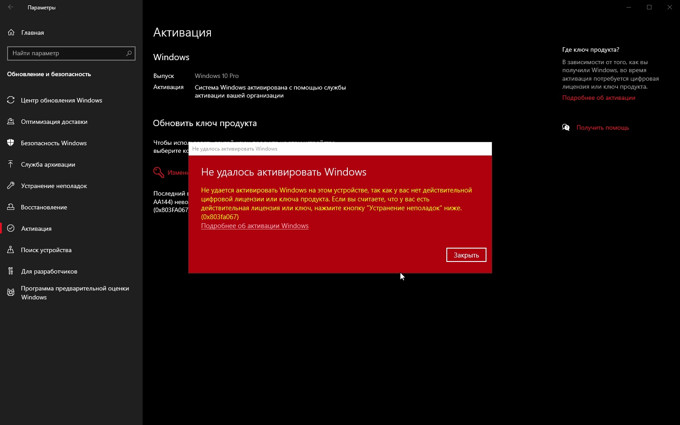The image size is (680, 425).
Task: Click the Find my device icon
Action: point(11,250)
